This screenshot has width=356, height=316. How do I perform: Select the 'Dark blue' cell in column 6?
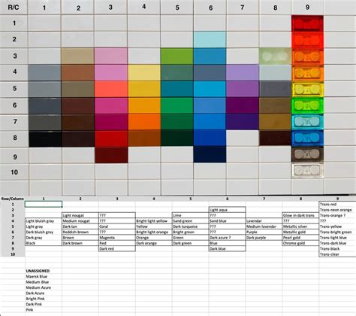click(227, 248)
